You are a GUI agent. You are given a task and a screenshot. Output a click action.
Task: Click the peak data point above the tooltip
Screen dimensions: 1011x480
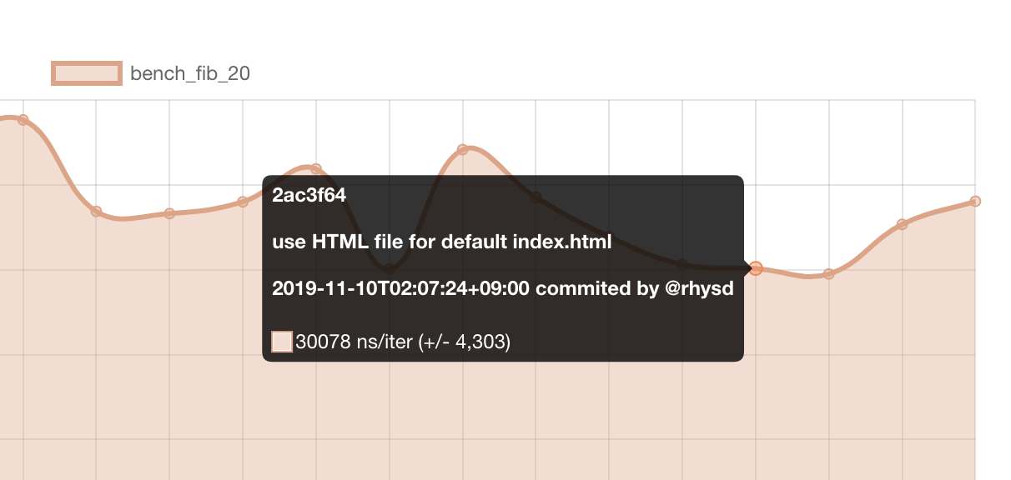(463, 150)
